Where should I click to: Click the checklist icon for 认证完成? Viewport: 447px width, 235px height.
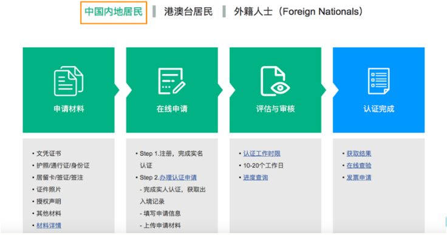tap(378, 81)
